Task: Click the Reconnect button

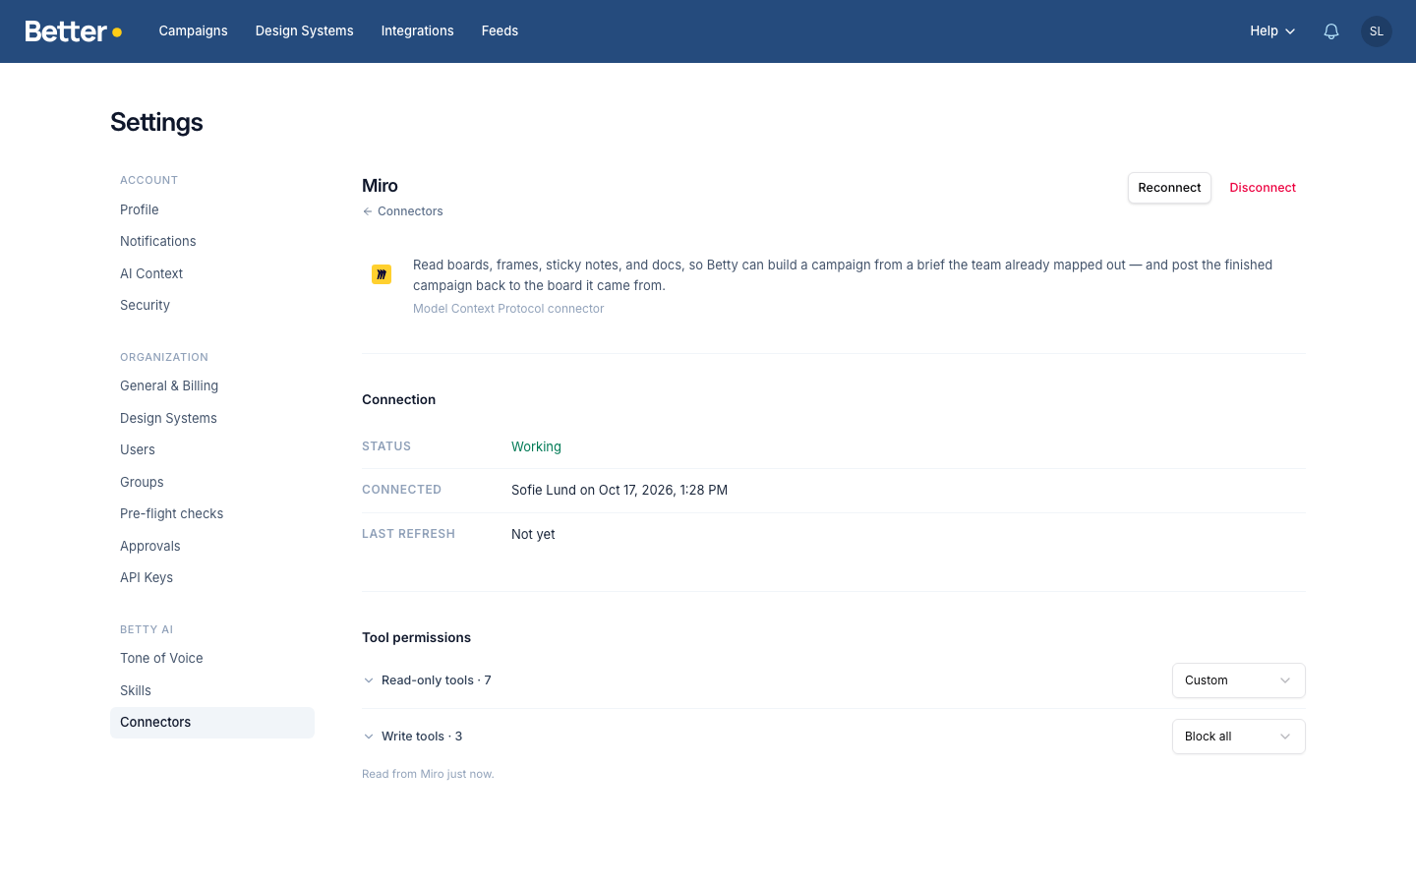Action: [x=1169, y=188]
